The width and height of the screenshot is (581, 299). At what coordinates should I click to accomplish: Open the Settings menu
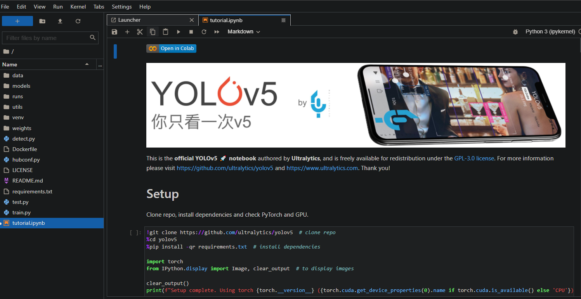[121, 7]
